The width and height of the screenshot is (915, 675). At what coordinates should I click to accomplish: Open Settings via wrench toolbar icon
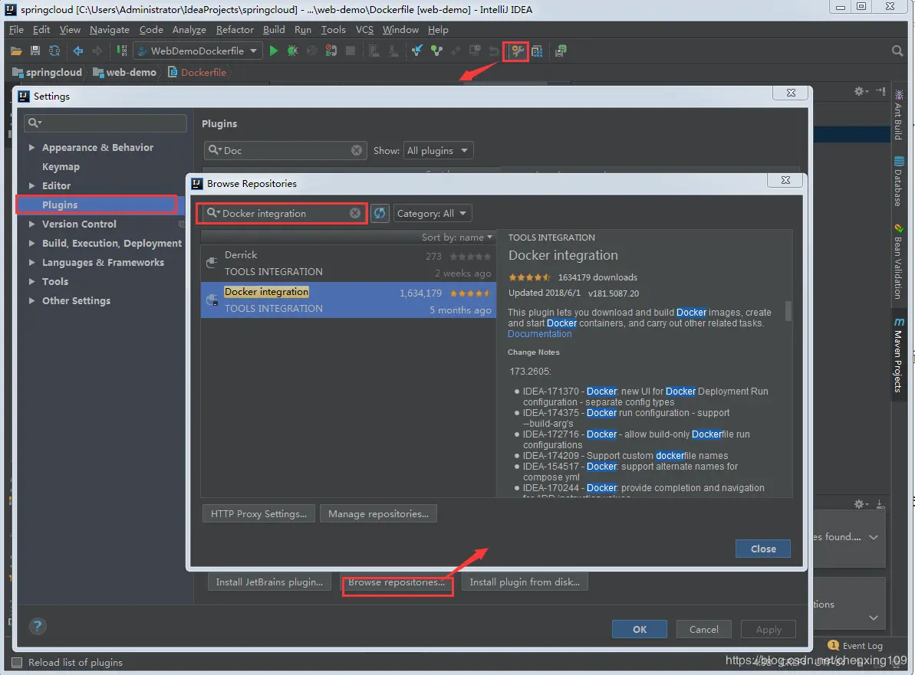(x=517, y=51)
